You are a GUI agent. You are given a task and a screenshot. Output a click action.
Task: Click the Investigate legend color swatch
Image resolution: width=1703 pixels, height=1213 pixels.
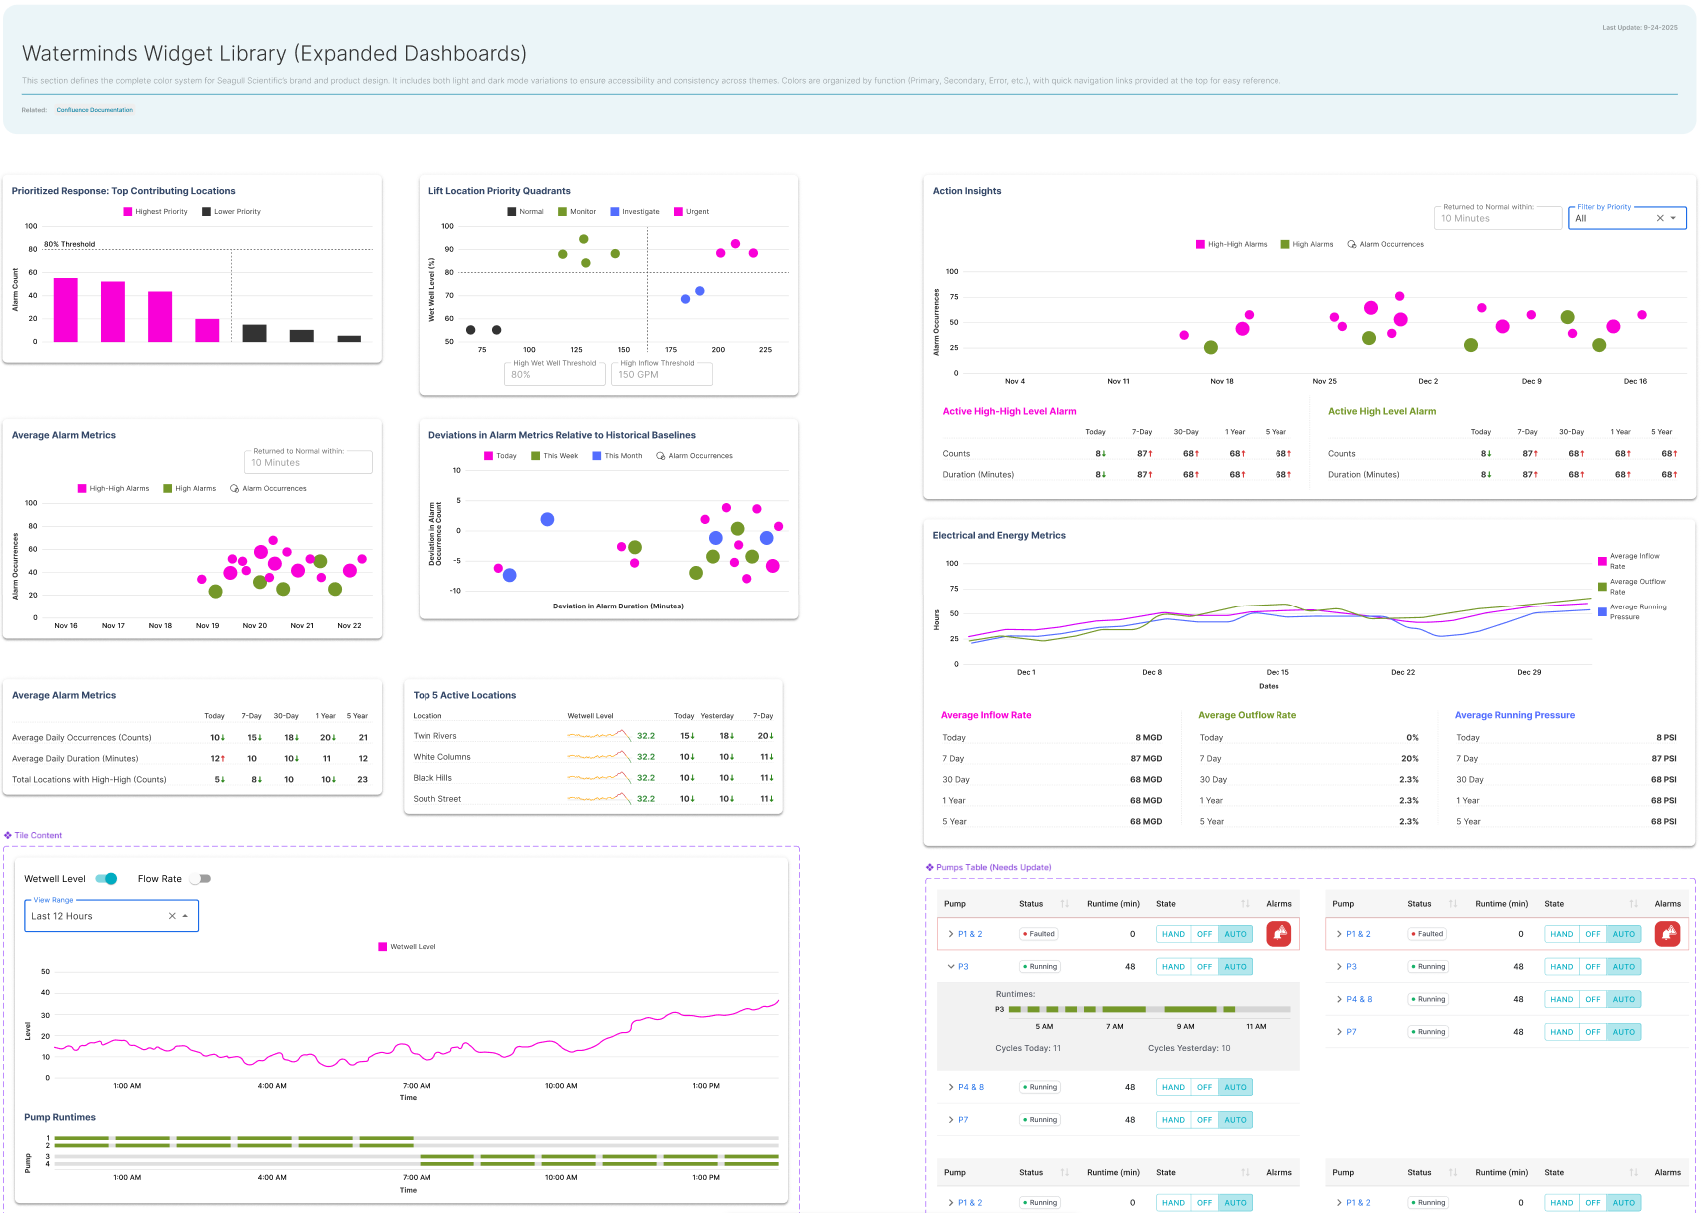615,212
